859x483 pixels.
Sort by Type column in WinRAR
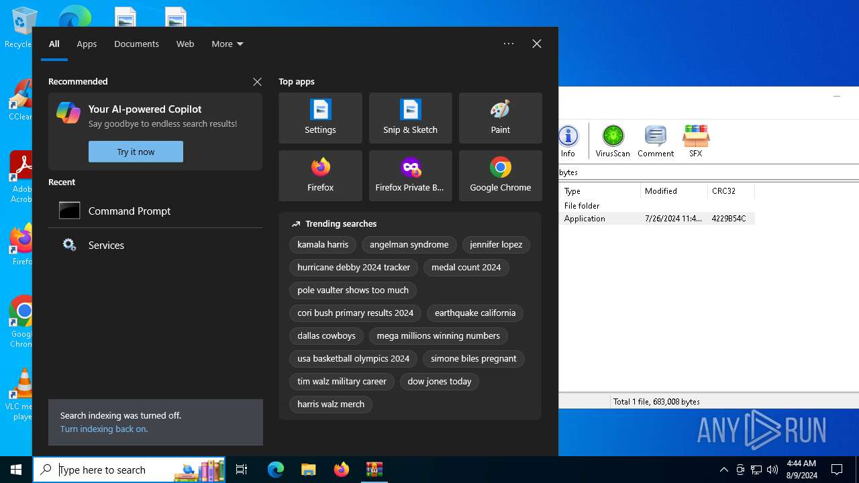(600, 191)
